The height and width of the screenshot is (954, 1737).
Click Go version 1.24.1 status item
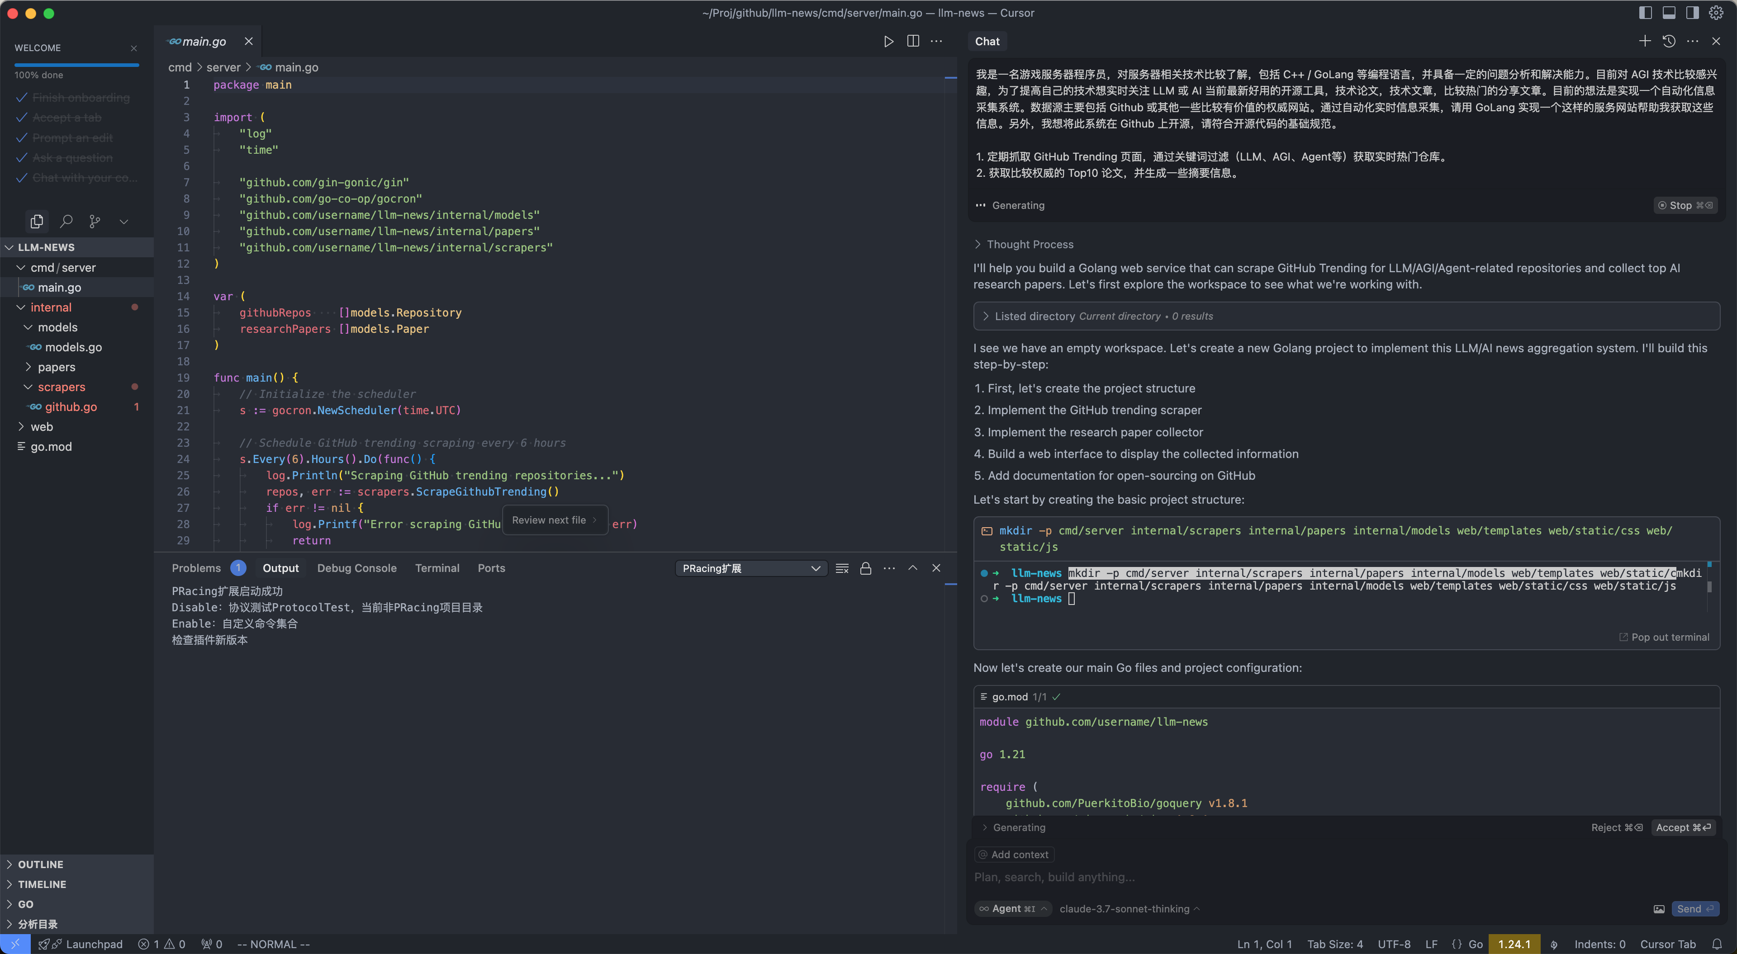[1514, 944]
